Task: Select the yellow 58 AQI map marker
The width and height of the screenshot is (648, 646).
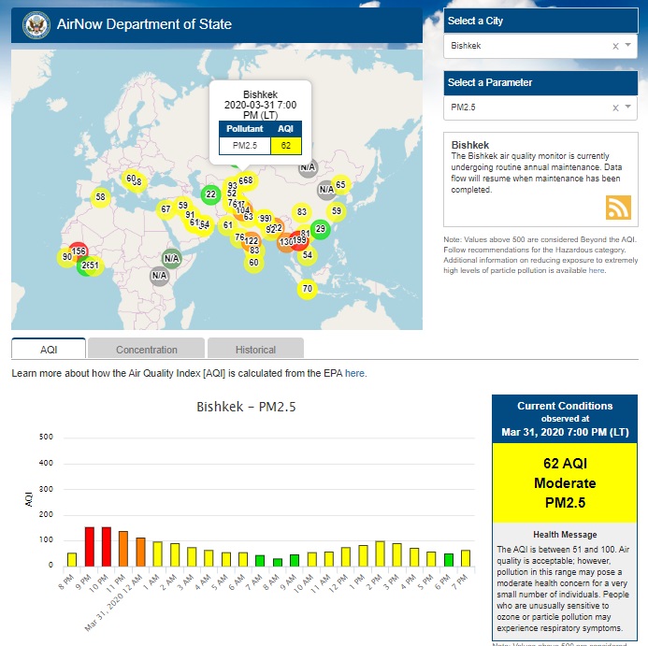Action: click(100, 196)
